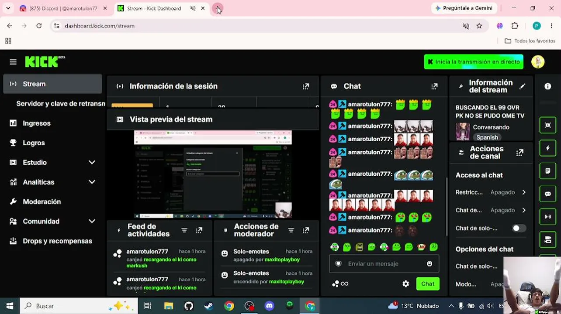This screenshot has width=561, height=314.
Task: Open maxitoplayboy link in the encendido entry
Action: (287, 282)
